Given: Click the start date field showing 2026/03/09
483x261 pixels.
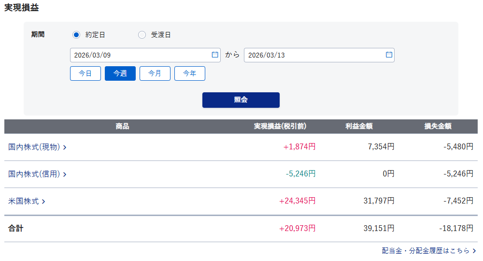Looking at the screenshot, I should pos(140,55).
